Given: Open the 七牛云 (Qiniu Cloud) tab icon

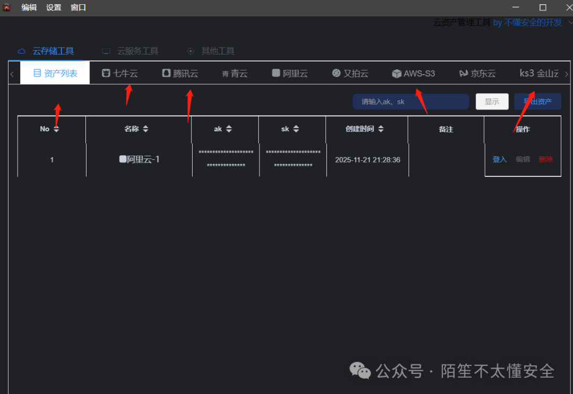Looking at the screenshot, I should (x=107, y=74).
